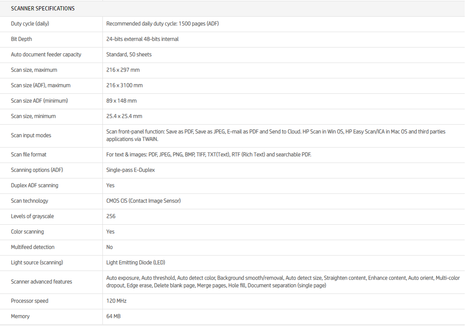Image resolution: width=466 pixels, height=326 pixels.
Task: Select the 1500 pages daily duty cycle text
Action: click(x=162, y=24)
